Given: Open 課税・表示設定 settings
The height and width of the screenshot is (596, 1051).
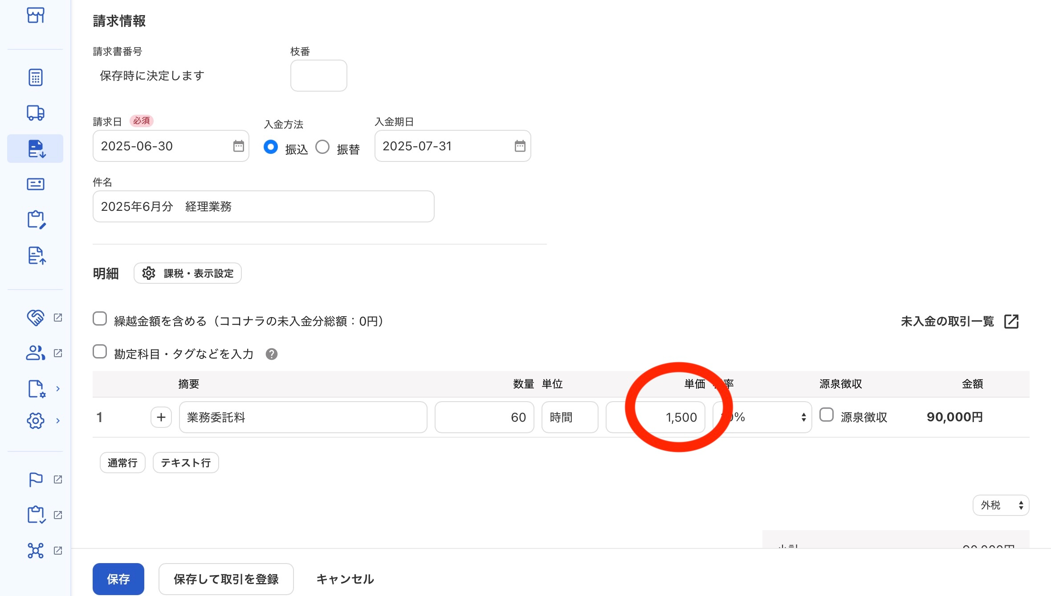Looking at the screenshot, I should (x=187, y=273).
